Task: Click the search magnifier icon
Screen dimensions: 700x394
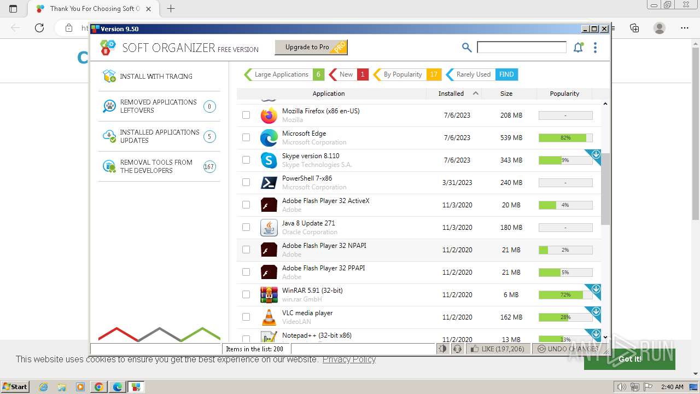Action: [466, 48]
